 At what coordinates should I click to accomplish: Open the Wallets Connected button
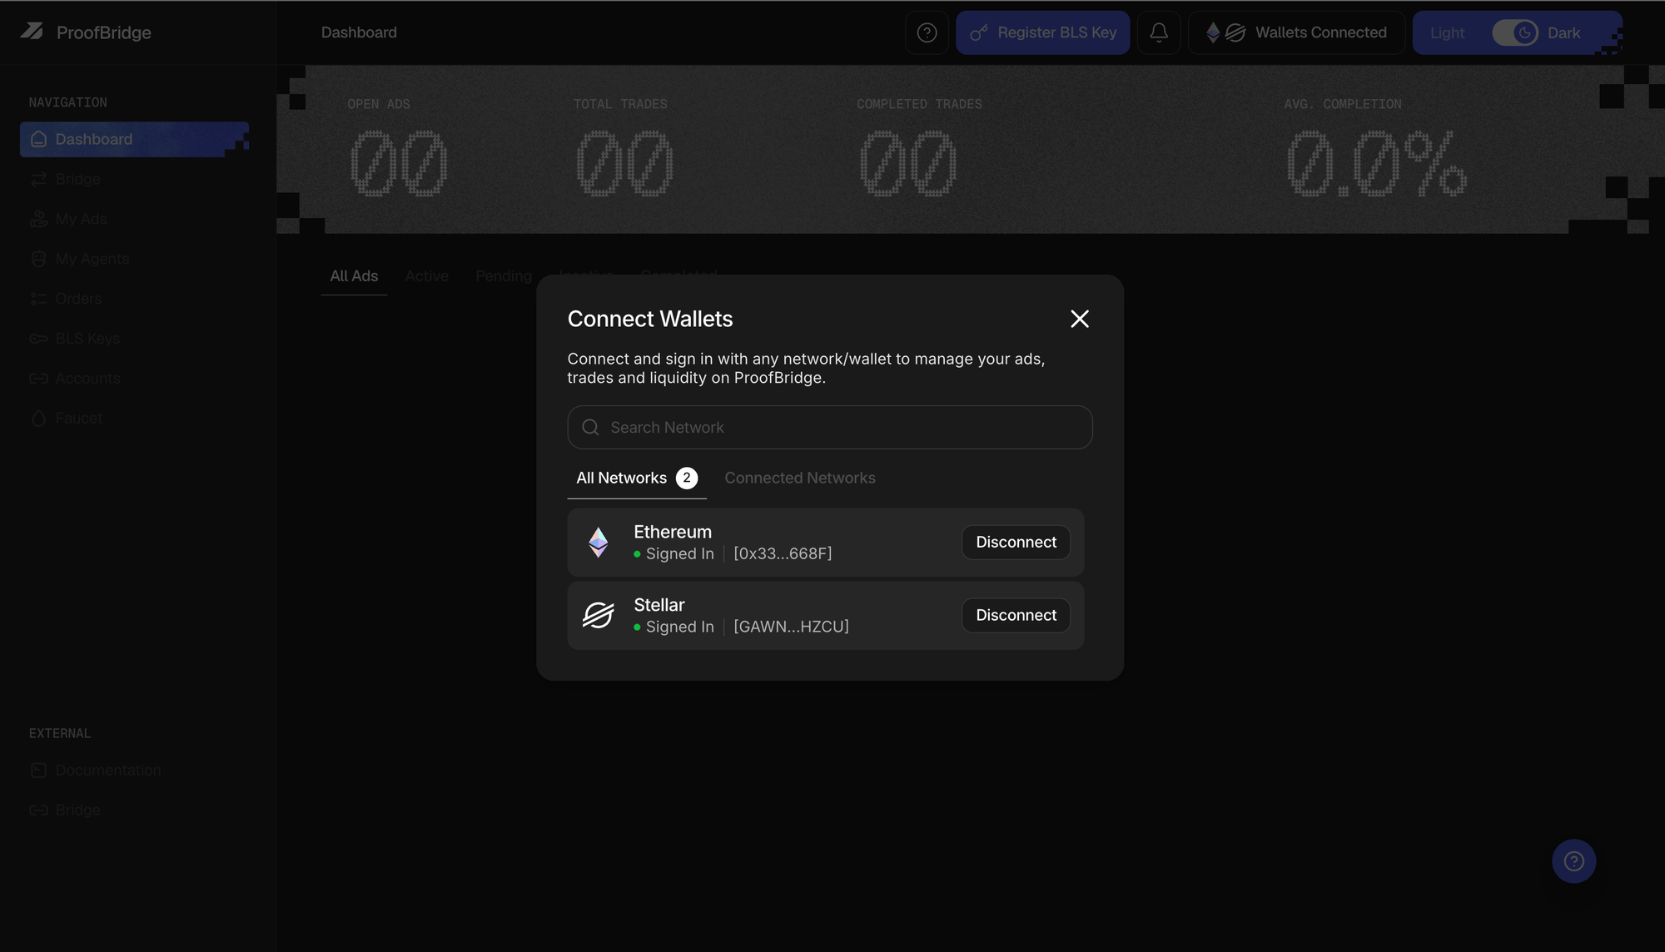(1296, 32)
